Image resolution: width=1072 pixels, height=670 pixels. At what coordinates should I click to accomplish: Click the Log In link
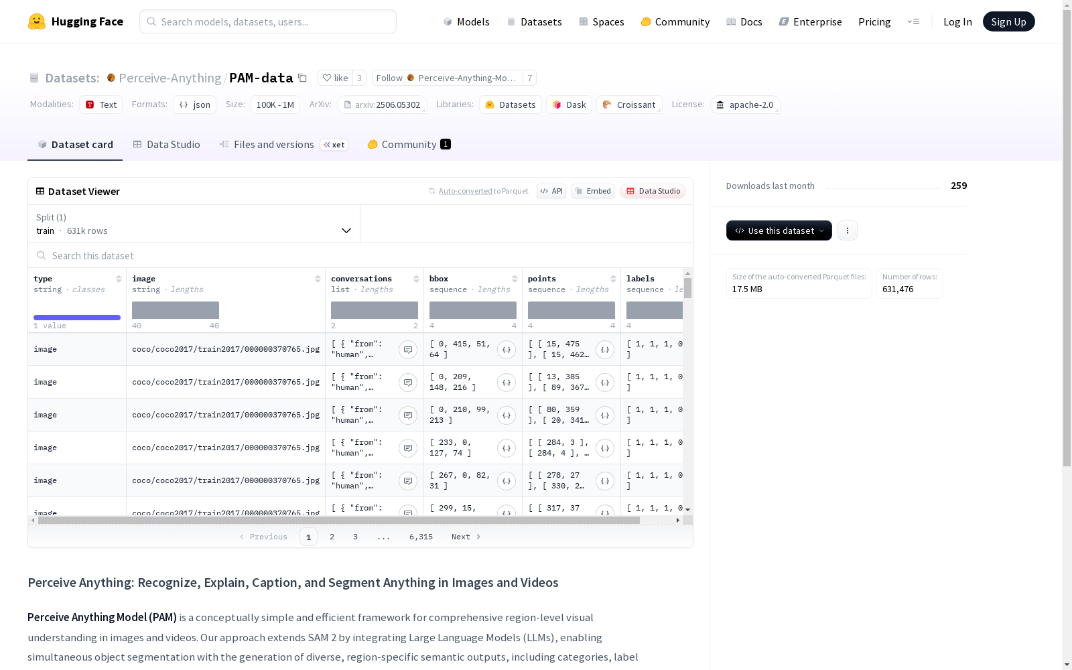point(957,21)
